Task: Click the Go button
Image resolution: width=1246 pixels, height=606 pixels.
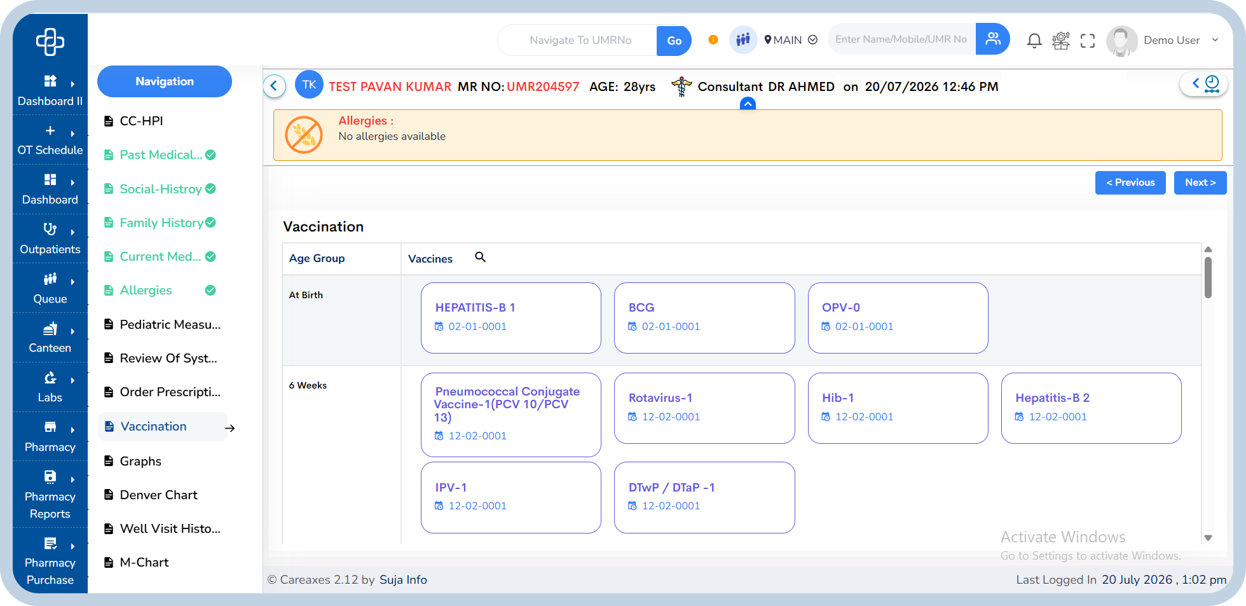Action: 674,41
